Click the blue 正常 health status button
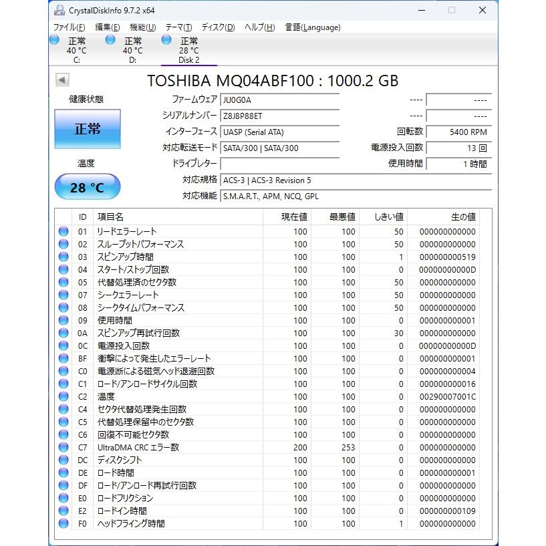Viewport: 546px width, 546px height. click(x=88, y=129)
